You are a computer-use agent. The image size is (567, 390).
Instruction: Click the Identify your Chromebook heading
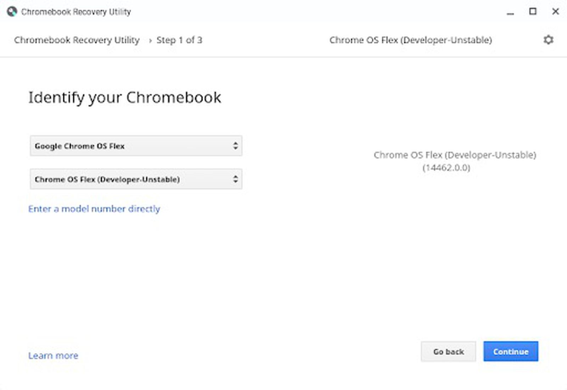[x=125, y=97]
